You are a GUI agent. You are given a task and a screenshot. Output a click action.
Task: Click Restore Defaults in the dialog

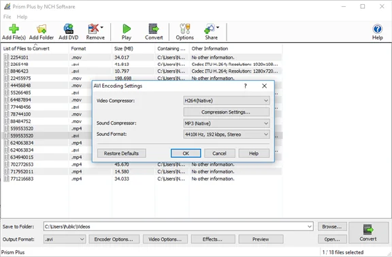coord(122,154)
